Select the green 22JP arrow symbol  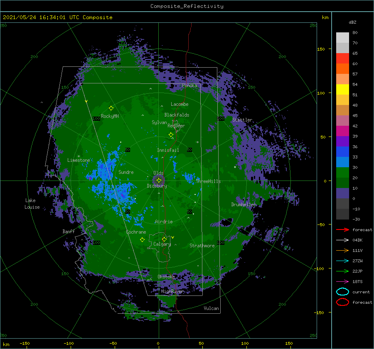[x=342, y=271]
